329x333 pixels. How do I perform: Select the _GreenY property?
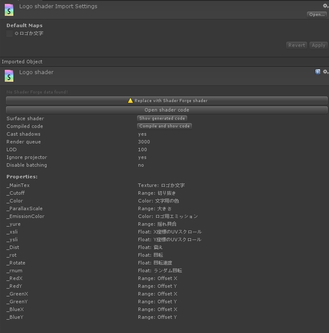tap(17, 302)
